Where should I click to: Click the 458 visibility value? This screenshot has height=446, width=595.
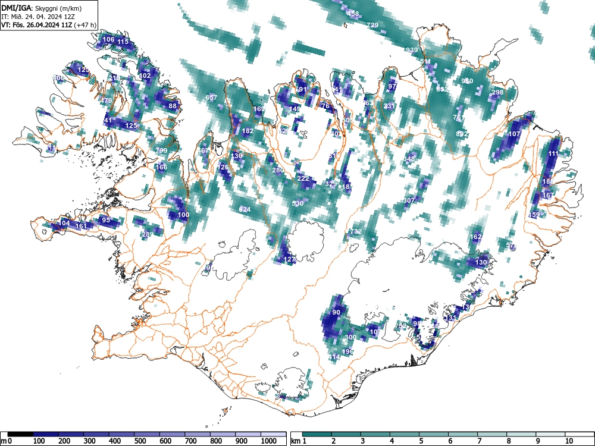(353, 14)
